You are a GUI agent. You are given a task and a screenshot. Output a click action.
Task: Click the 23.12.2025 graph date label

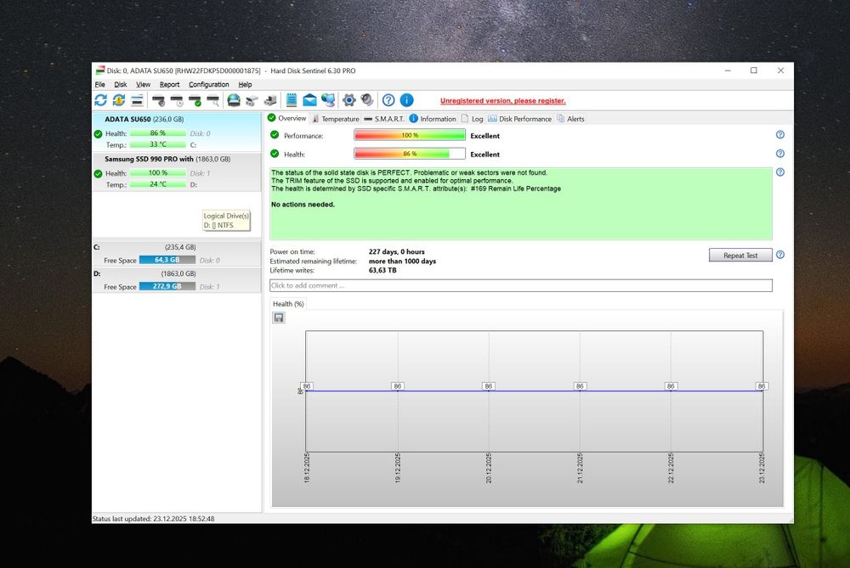click(x=762, y=469)
